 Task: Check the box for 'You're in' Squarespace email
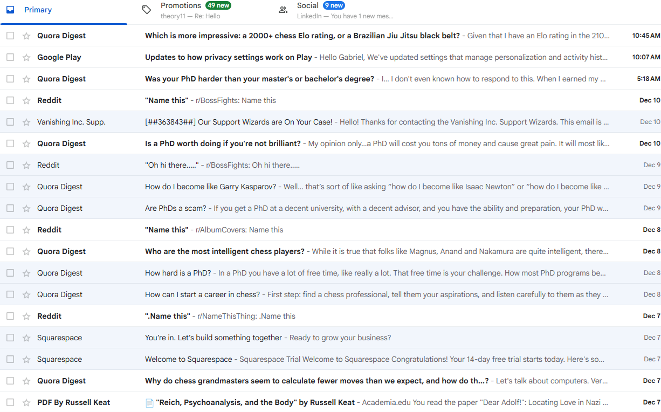pos(10,338)
